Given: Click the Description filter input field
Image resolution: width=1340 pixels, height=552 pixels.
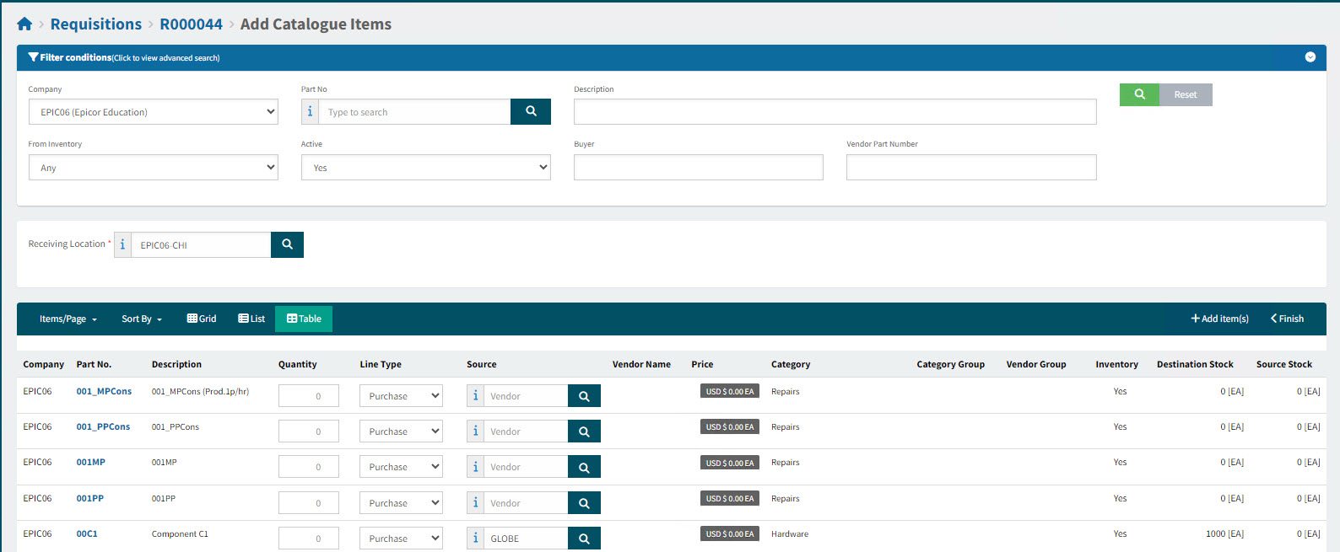Looking at the screenshot, I should pos(835,112).
